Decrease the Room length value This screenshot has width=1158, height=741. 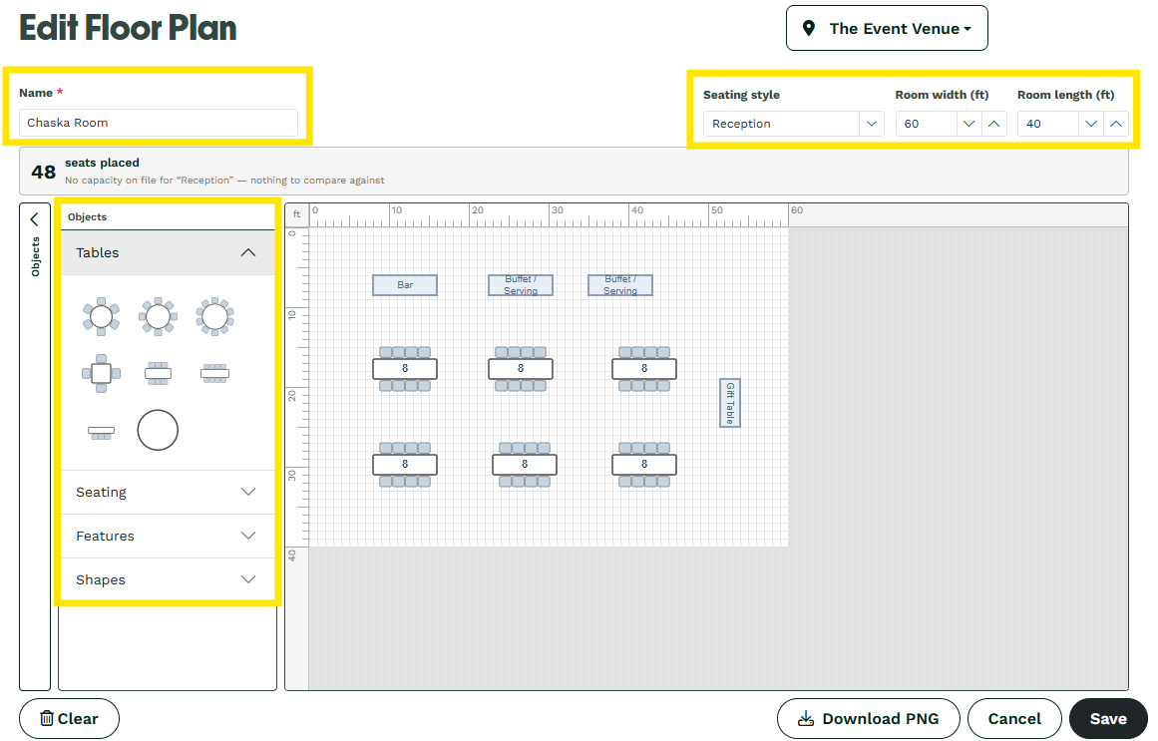click(1091, 124)
